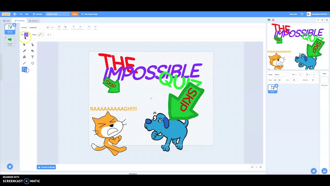Viewport: 330px width, 186px height.
Task: Delete costume1 with trash icon
Action: (x=14, y=25)
